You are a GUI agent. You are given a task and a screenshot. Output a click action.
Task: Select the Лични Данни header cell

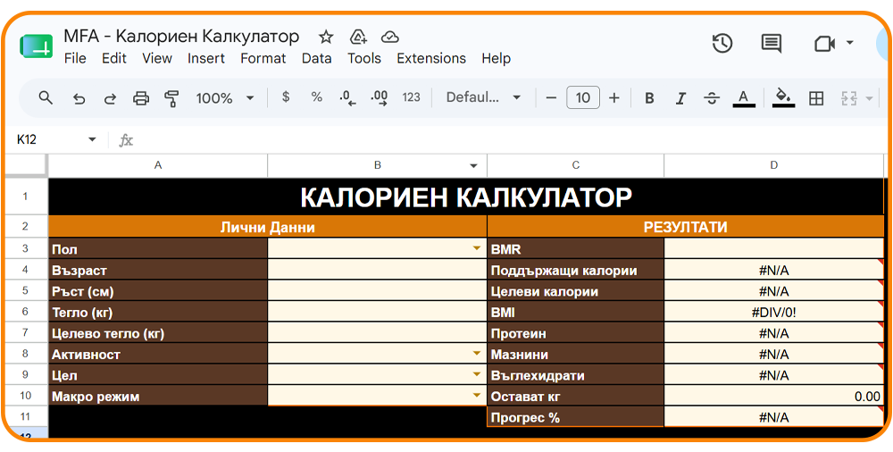pos(268,227)
